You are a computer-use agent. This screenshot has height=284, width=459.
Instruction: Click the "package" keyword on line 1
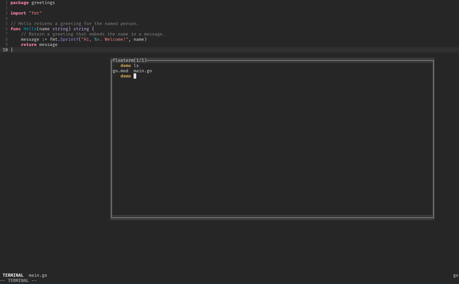click(x=20, y=3)
